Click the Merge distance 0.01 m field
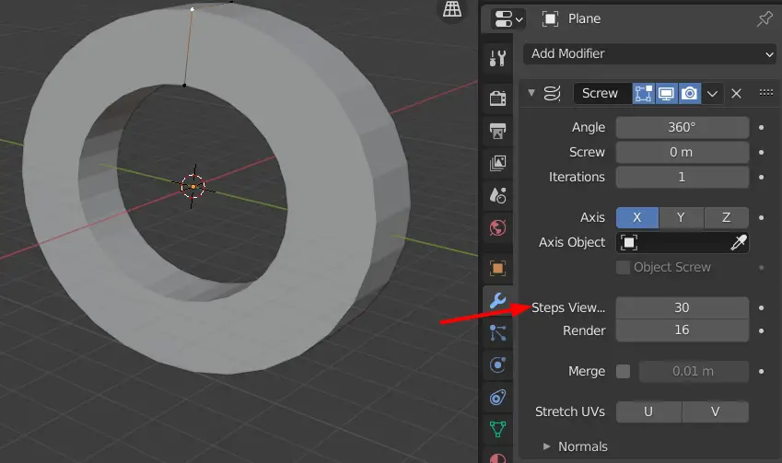The width and height of the screenshot is (782, 463). coord(694,371)
